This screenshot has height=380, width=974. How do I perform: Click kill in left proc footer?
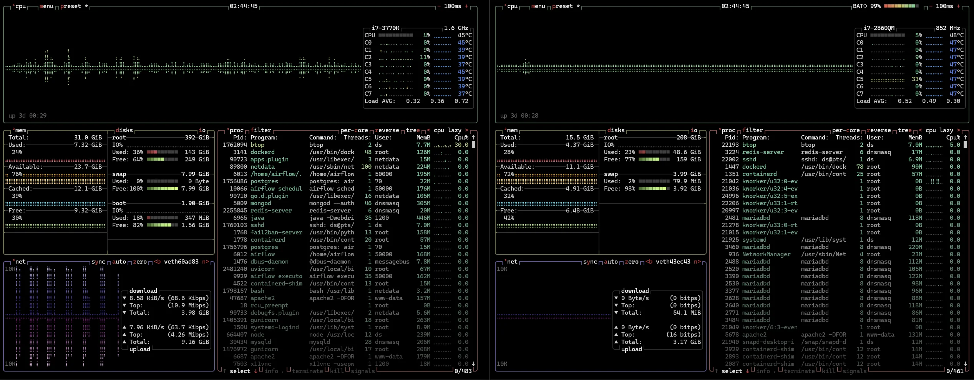point(337,371)
